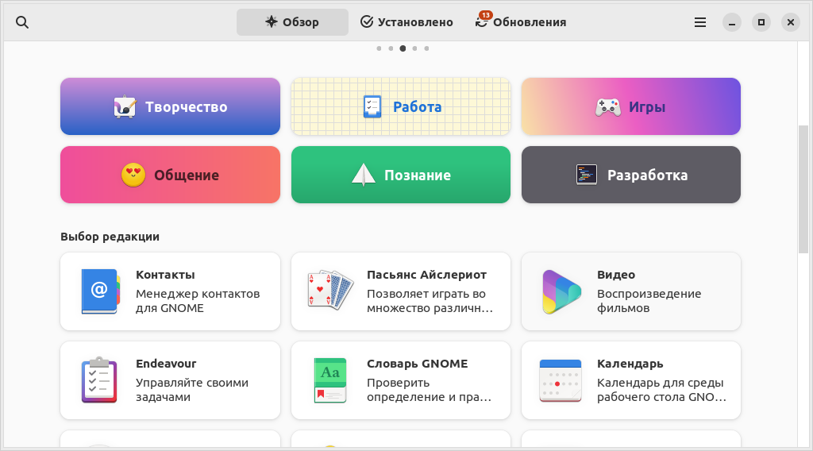Click the checklist icon on Работа

tap(372, 106)
